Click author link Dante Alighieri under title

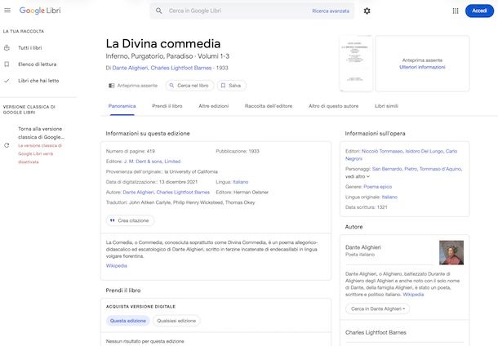(x=130, y=68)
